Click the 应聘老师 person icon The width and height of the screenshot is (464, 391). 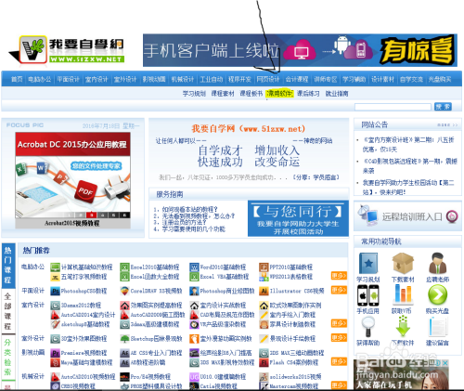pos(437,263)
